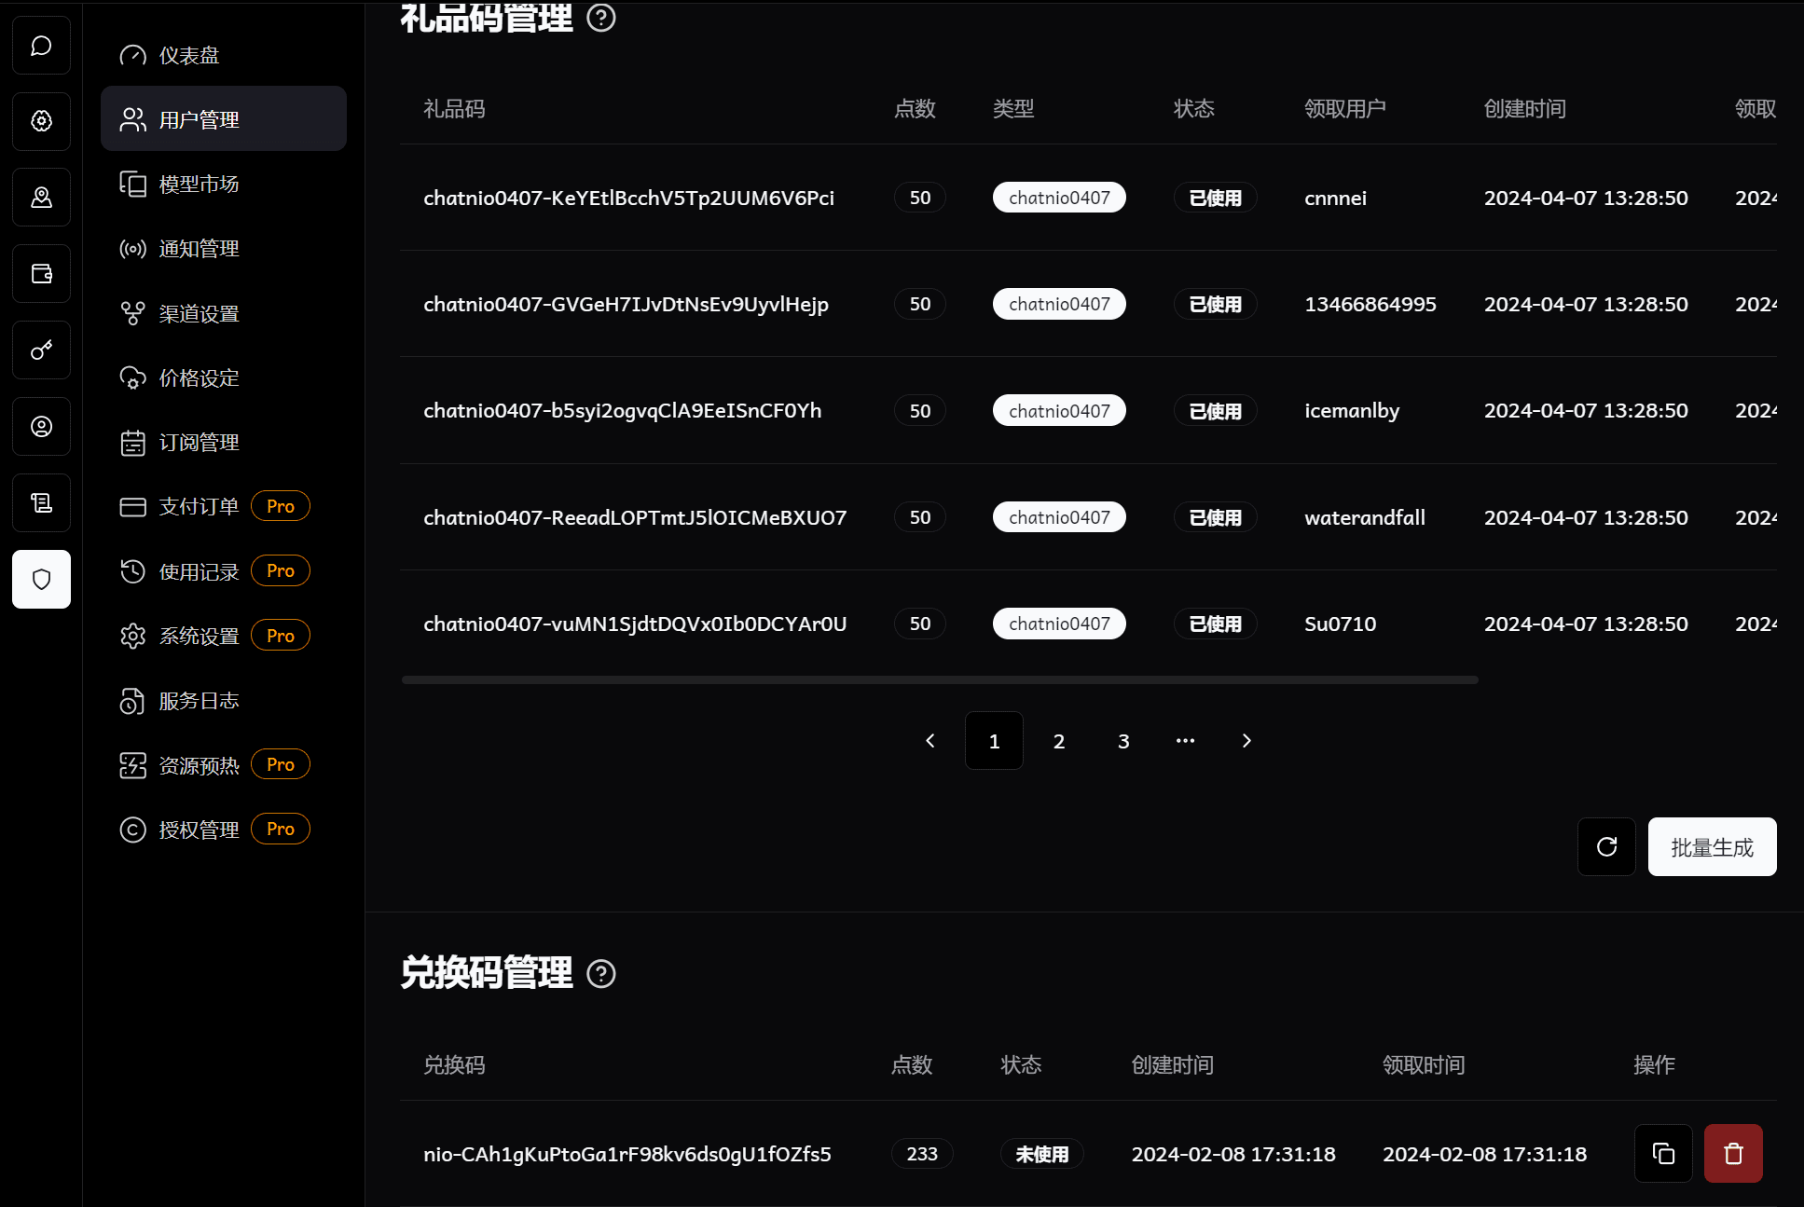The width and height of the screenshot is (1804, 1207).
Task: Click page 3 pagination button
Action: (x=1123, y=739)
